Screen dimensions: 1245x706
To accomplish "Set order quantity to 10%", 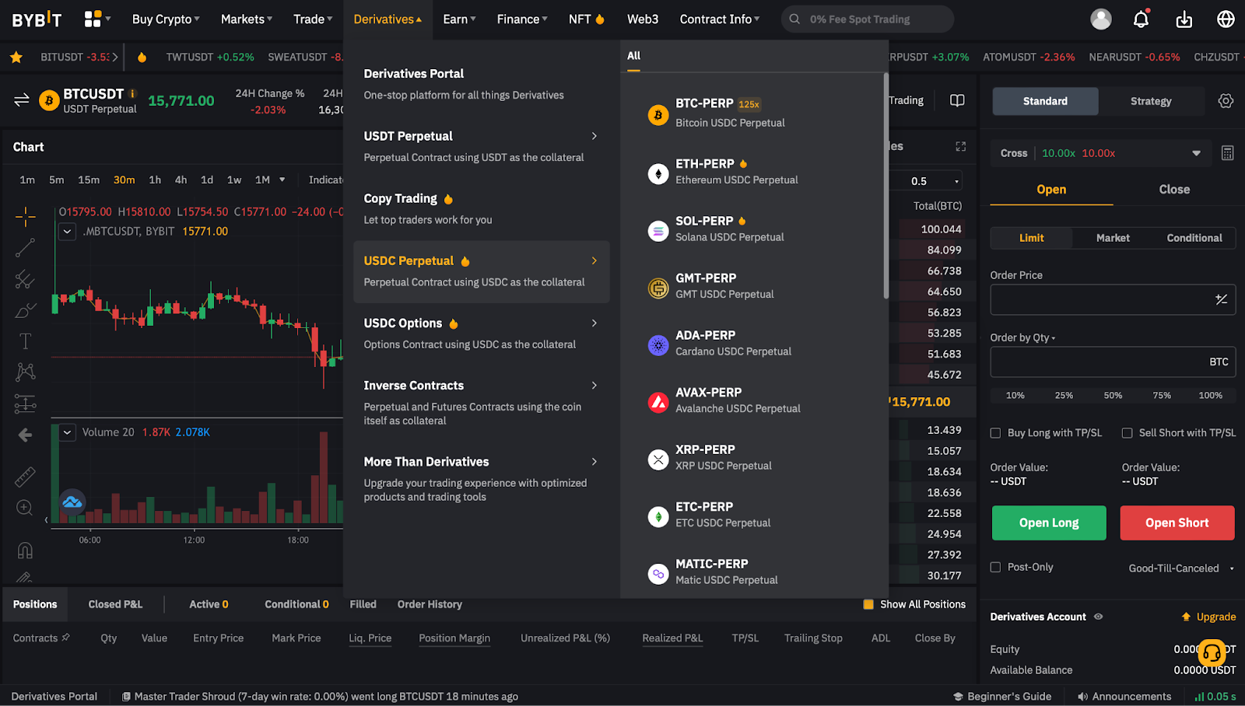I will [1015, 396].
